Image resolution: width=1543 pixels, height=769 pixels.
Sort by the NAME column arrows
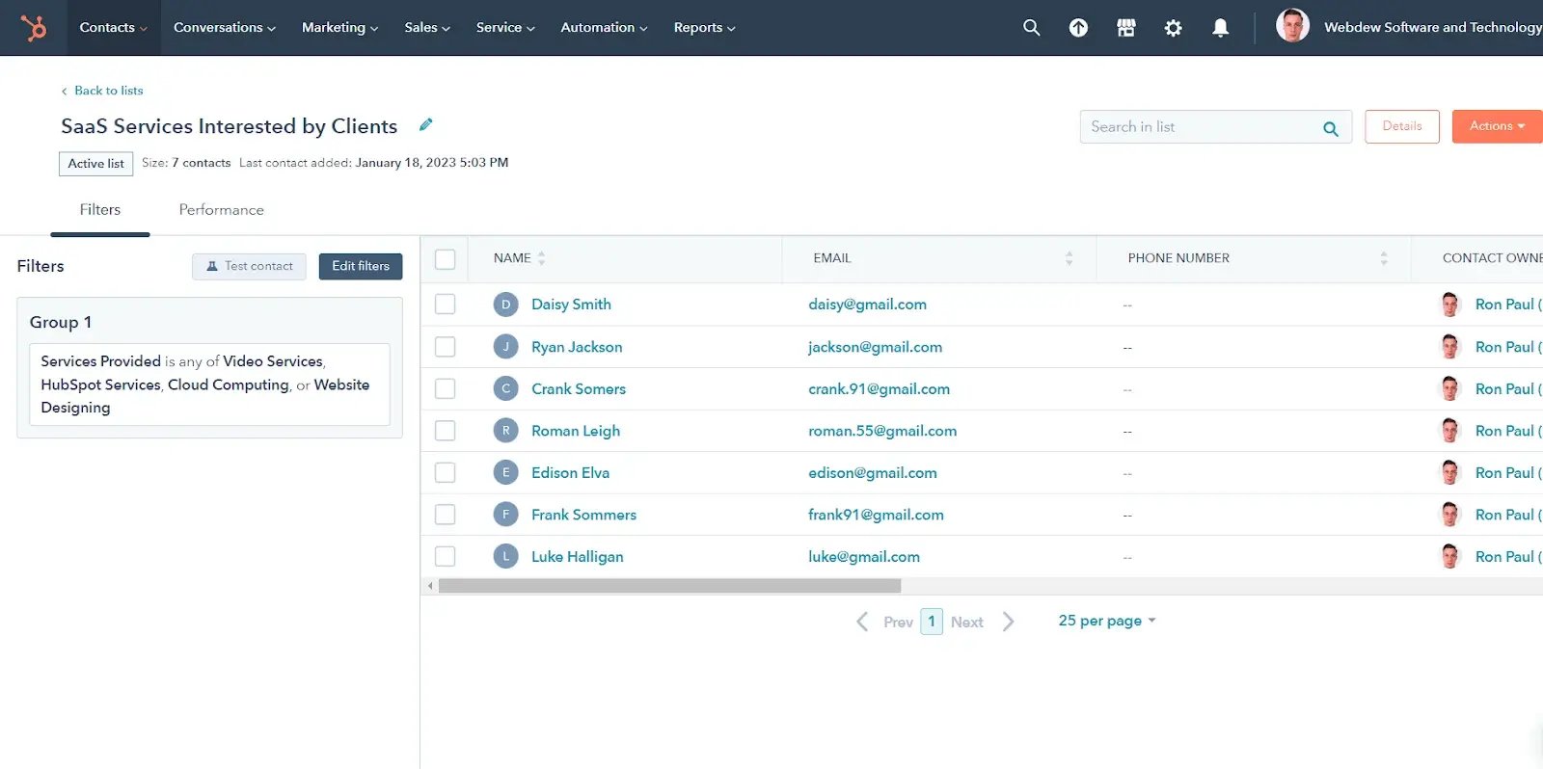point(541,258)
